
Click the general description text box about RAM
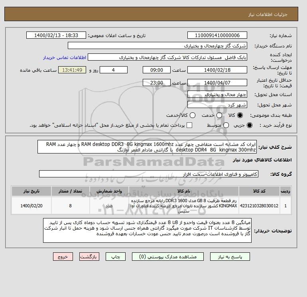(147, 147)
